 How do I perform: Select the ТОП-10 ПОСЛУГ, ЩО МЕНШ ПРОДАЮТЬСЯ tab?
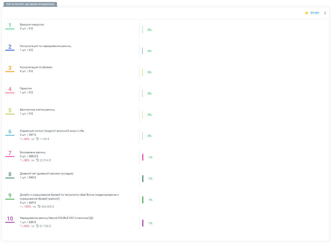[x=30, y=4]
